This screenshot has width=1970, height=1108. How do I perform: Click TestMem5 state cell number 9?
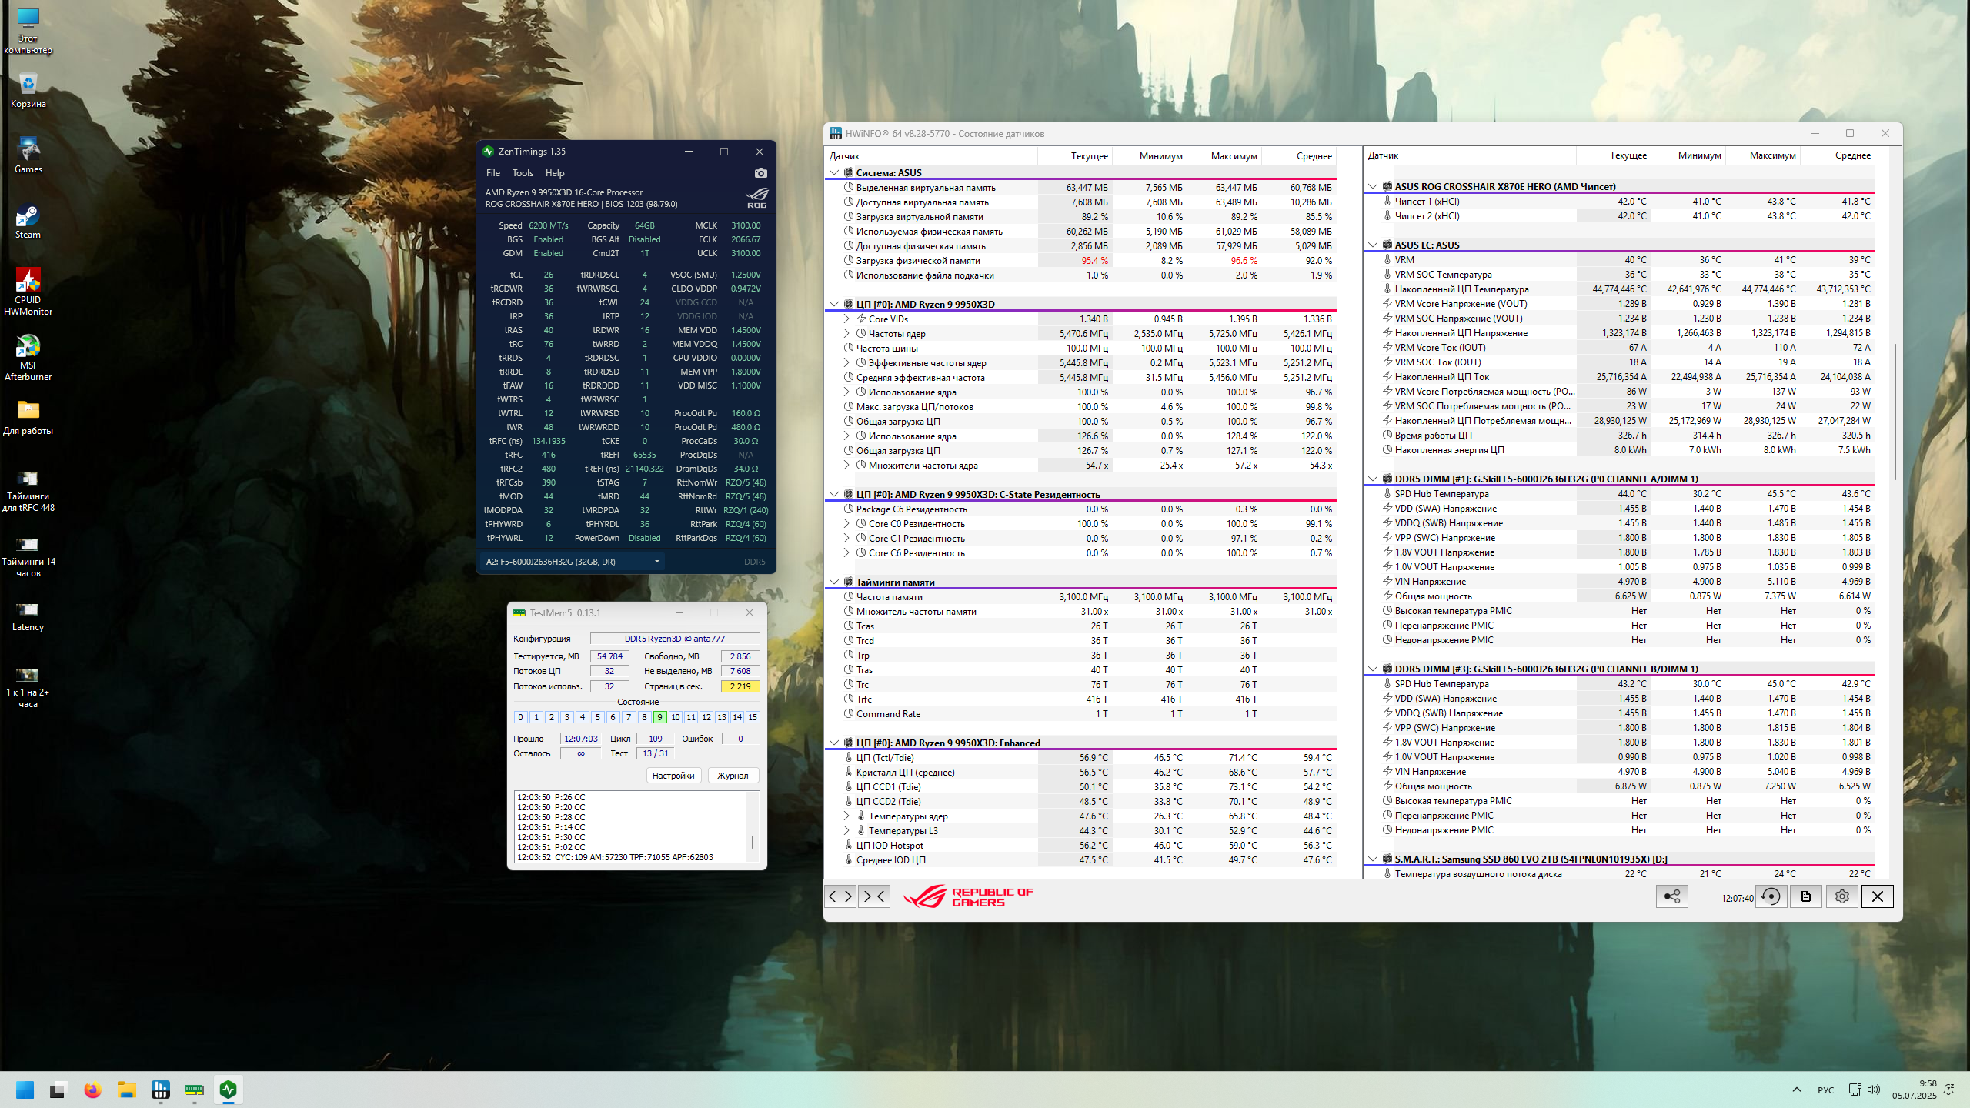click(659, 717)
